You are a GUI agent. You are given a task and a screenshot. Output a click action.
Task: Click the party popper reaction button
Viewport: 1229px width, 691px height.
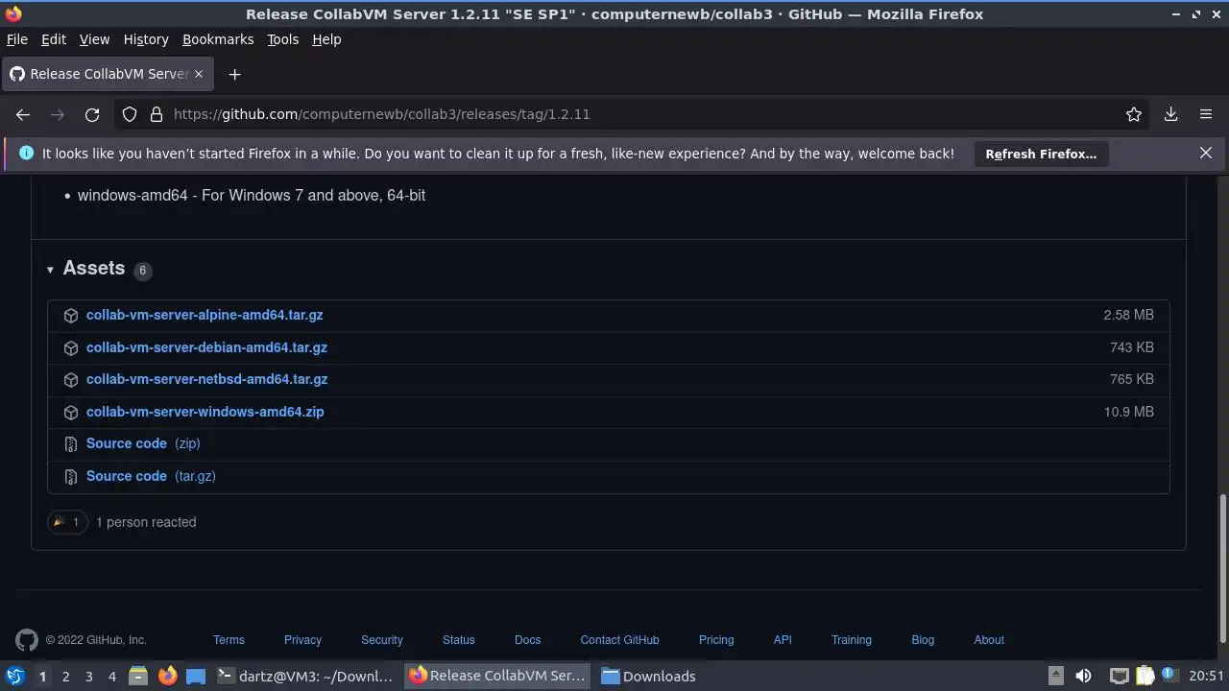click(67, 522)
